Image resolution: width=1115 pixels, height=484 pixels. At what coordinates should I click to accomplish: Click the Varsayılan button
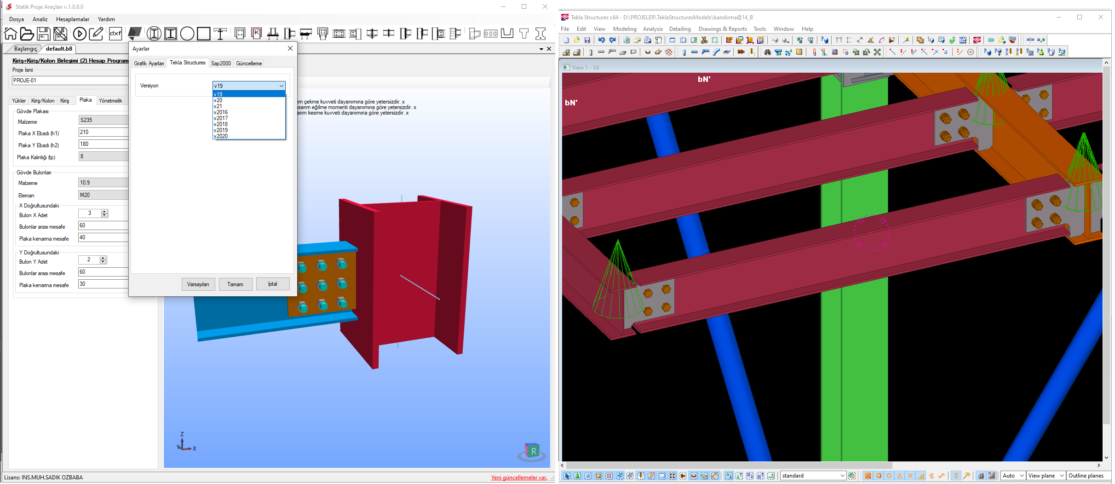click(x=198, y=284)
